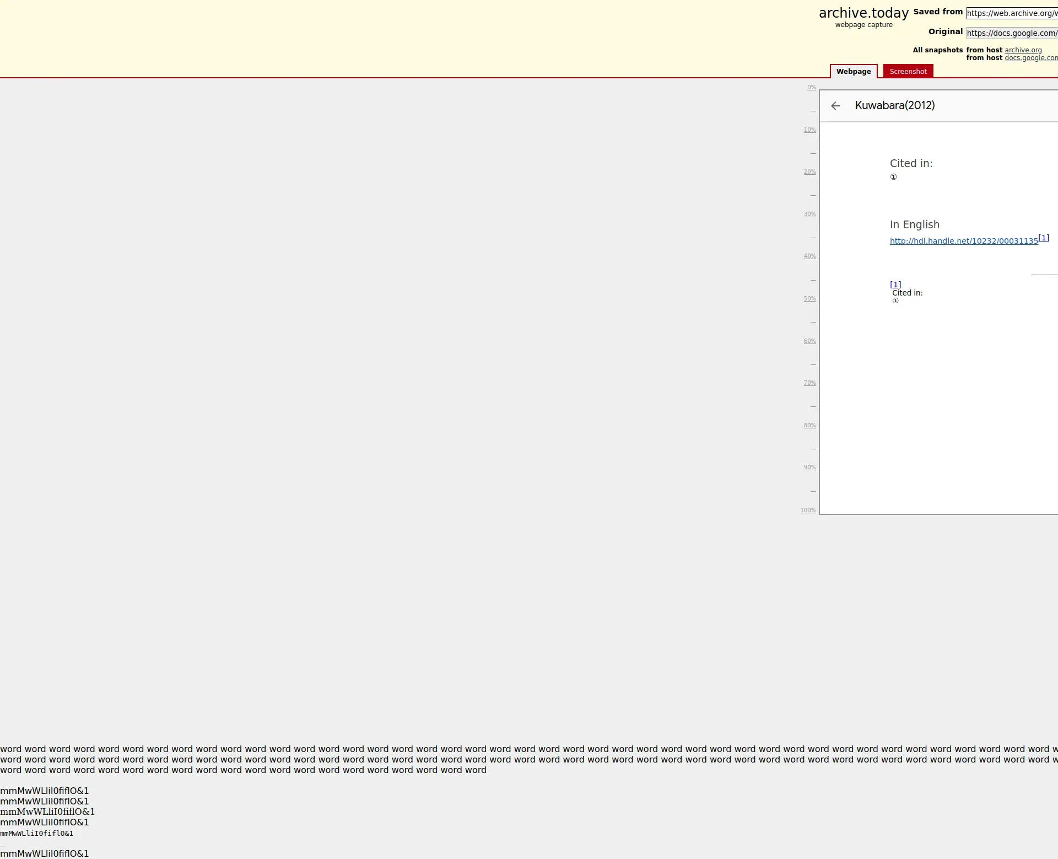Click the archive.today logo text
1058x859 pixels.
tap(863, 13)
